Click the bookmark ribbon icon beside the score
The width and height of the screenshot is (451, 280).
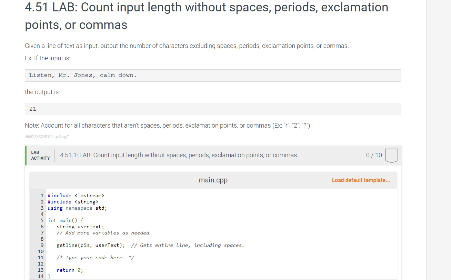pyautogui.click(x=392, y=156)
